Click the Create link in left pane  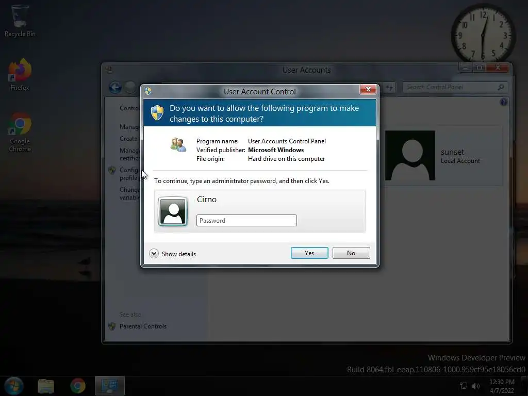[128, 138]
